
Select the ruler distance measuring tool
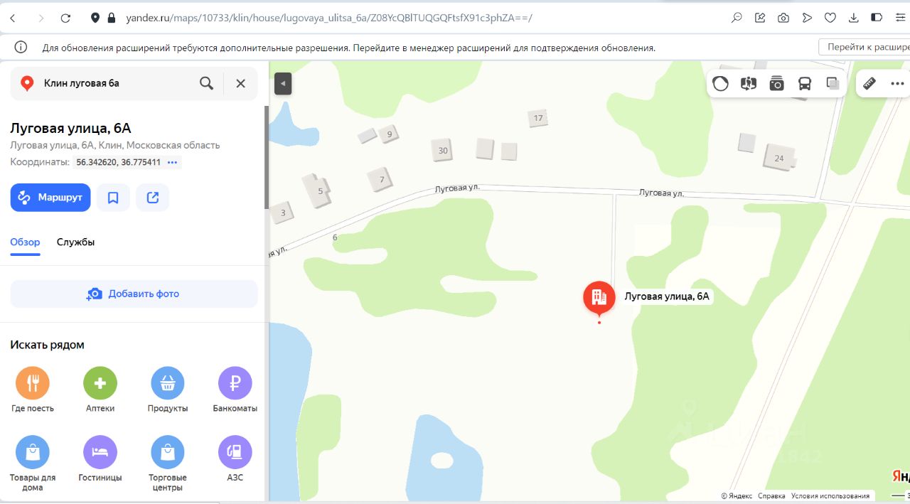point(869,84)
